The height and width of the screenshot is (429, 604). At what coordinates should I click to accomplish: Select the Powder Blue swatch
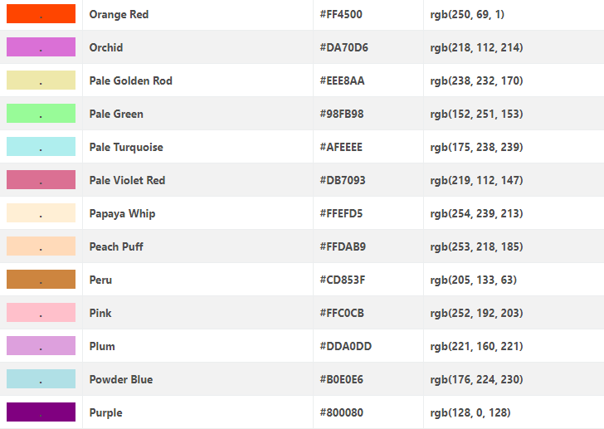pyautogui.click(x=41, y=379)
